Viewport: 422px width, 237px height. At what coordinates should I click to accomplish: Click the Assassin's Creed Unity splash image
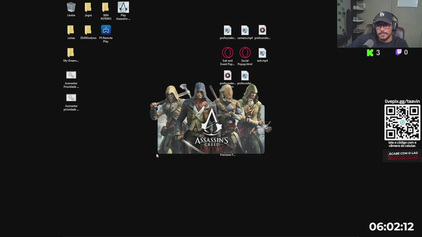pos(211,118)
